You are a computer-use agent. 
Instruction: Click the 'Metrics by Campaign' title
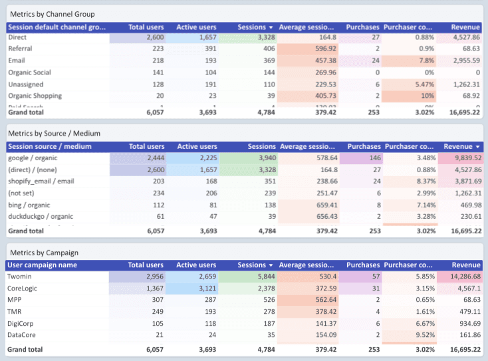44,253
